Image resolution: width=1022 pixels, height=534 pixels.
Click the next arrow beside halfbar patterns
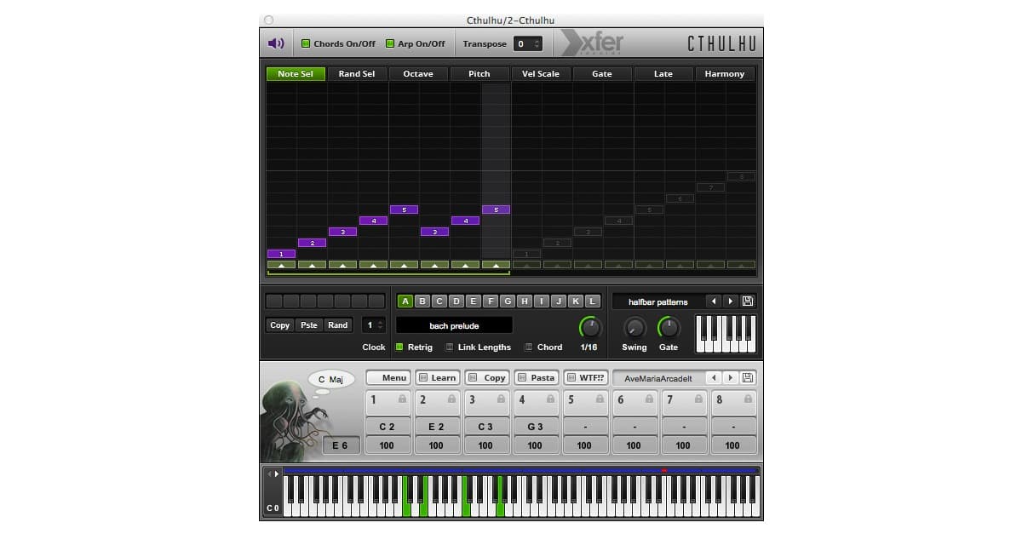[730, 301]
